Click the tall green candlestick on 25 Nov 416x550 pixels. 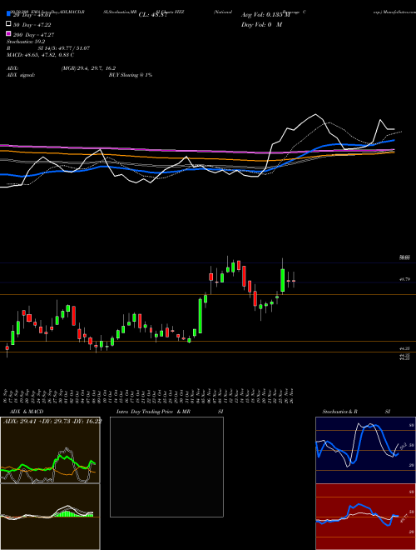[x=282, y=280]
